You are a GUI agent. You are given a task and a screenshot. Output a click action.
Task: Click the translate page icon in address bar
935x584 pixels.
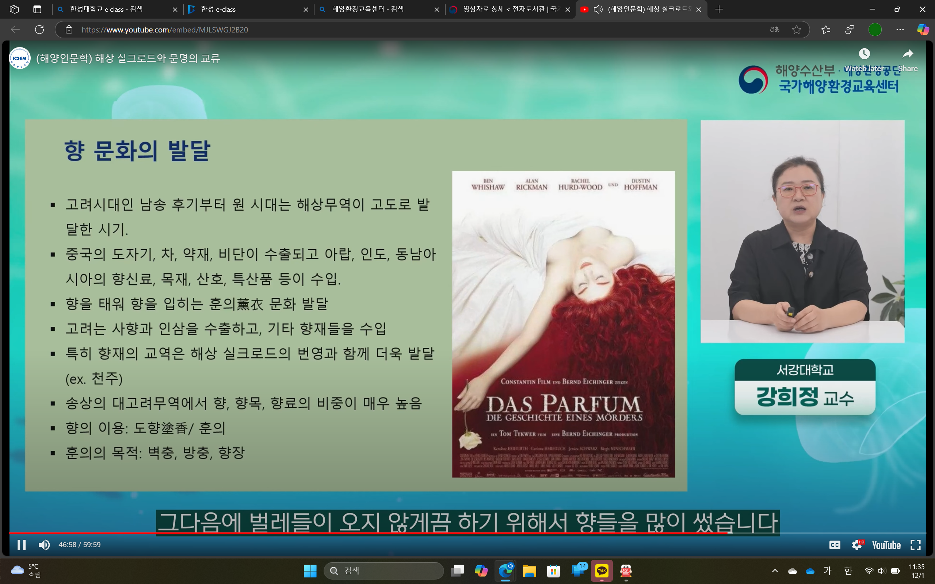point(775,30)
